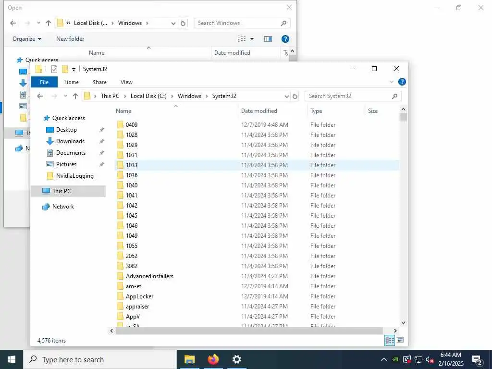Go back in System32 window

tap(40, 96)
